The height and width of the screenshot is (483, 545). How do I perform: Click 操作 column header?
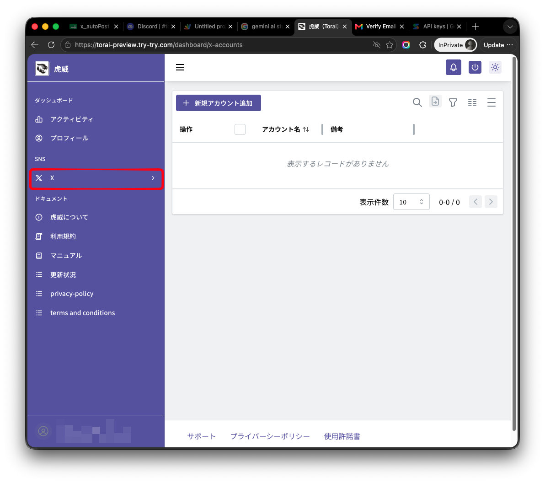[186, 129]
